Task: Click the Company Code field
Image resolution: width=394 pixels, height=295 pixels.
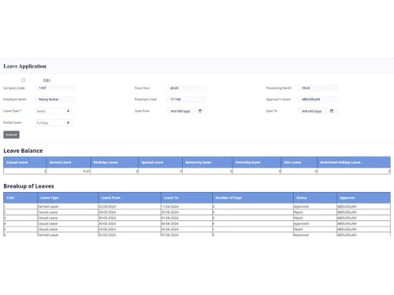Action: click(55, 88)
